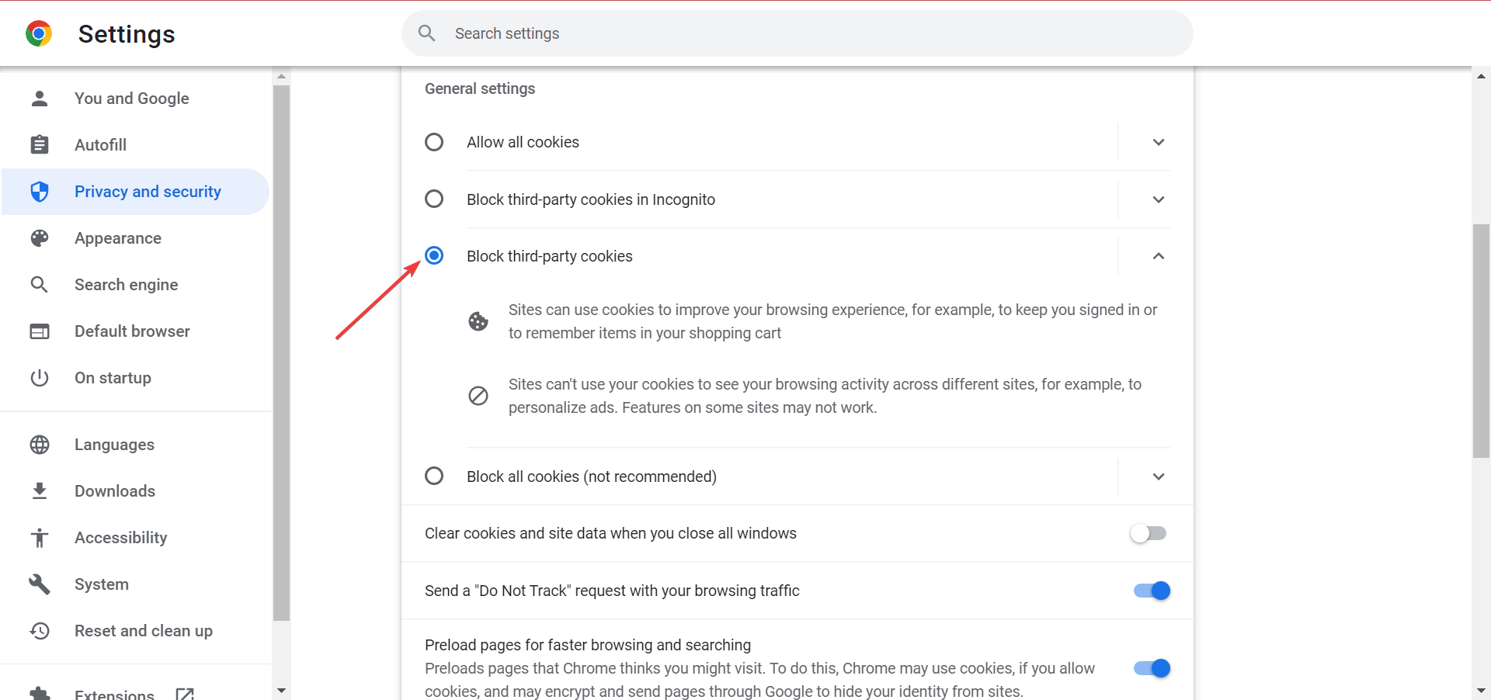This screenshot has height=700, width=1491.
Task: Click the Languages globe icon
Action: click(x=40, y=445)
